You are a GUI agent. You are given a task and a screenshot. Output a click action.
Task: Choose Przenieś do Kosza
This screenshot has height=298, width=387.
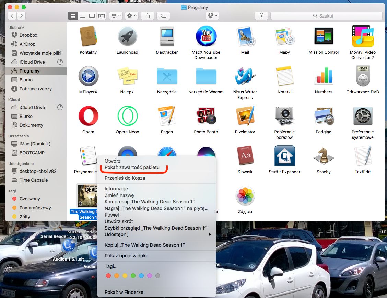(125, 178)
